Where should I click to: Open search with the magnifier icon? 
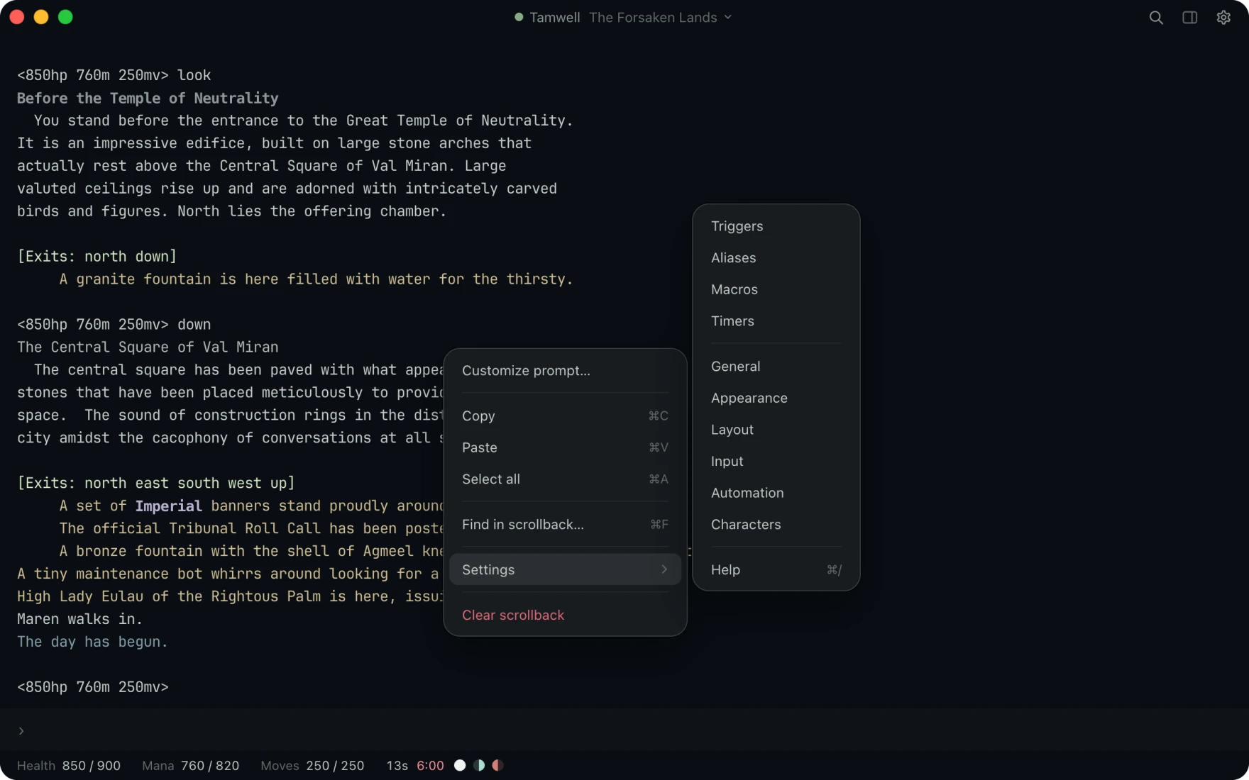pos(1156,18)
